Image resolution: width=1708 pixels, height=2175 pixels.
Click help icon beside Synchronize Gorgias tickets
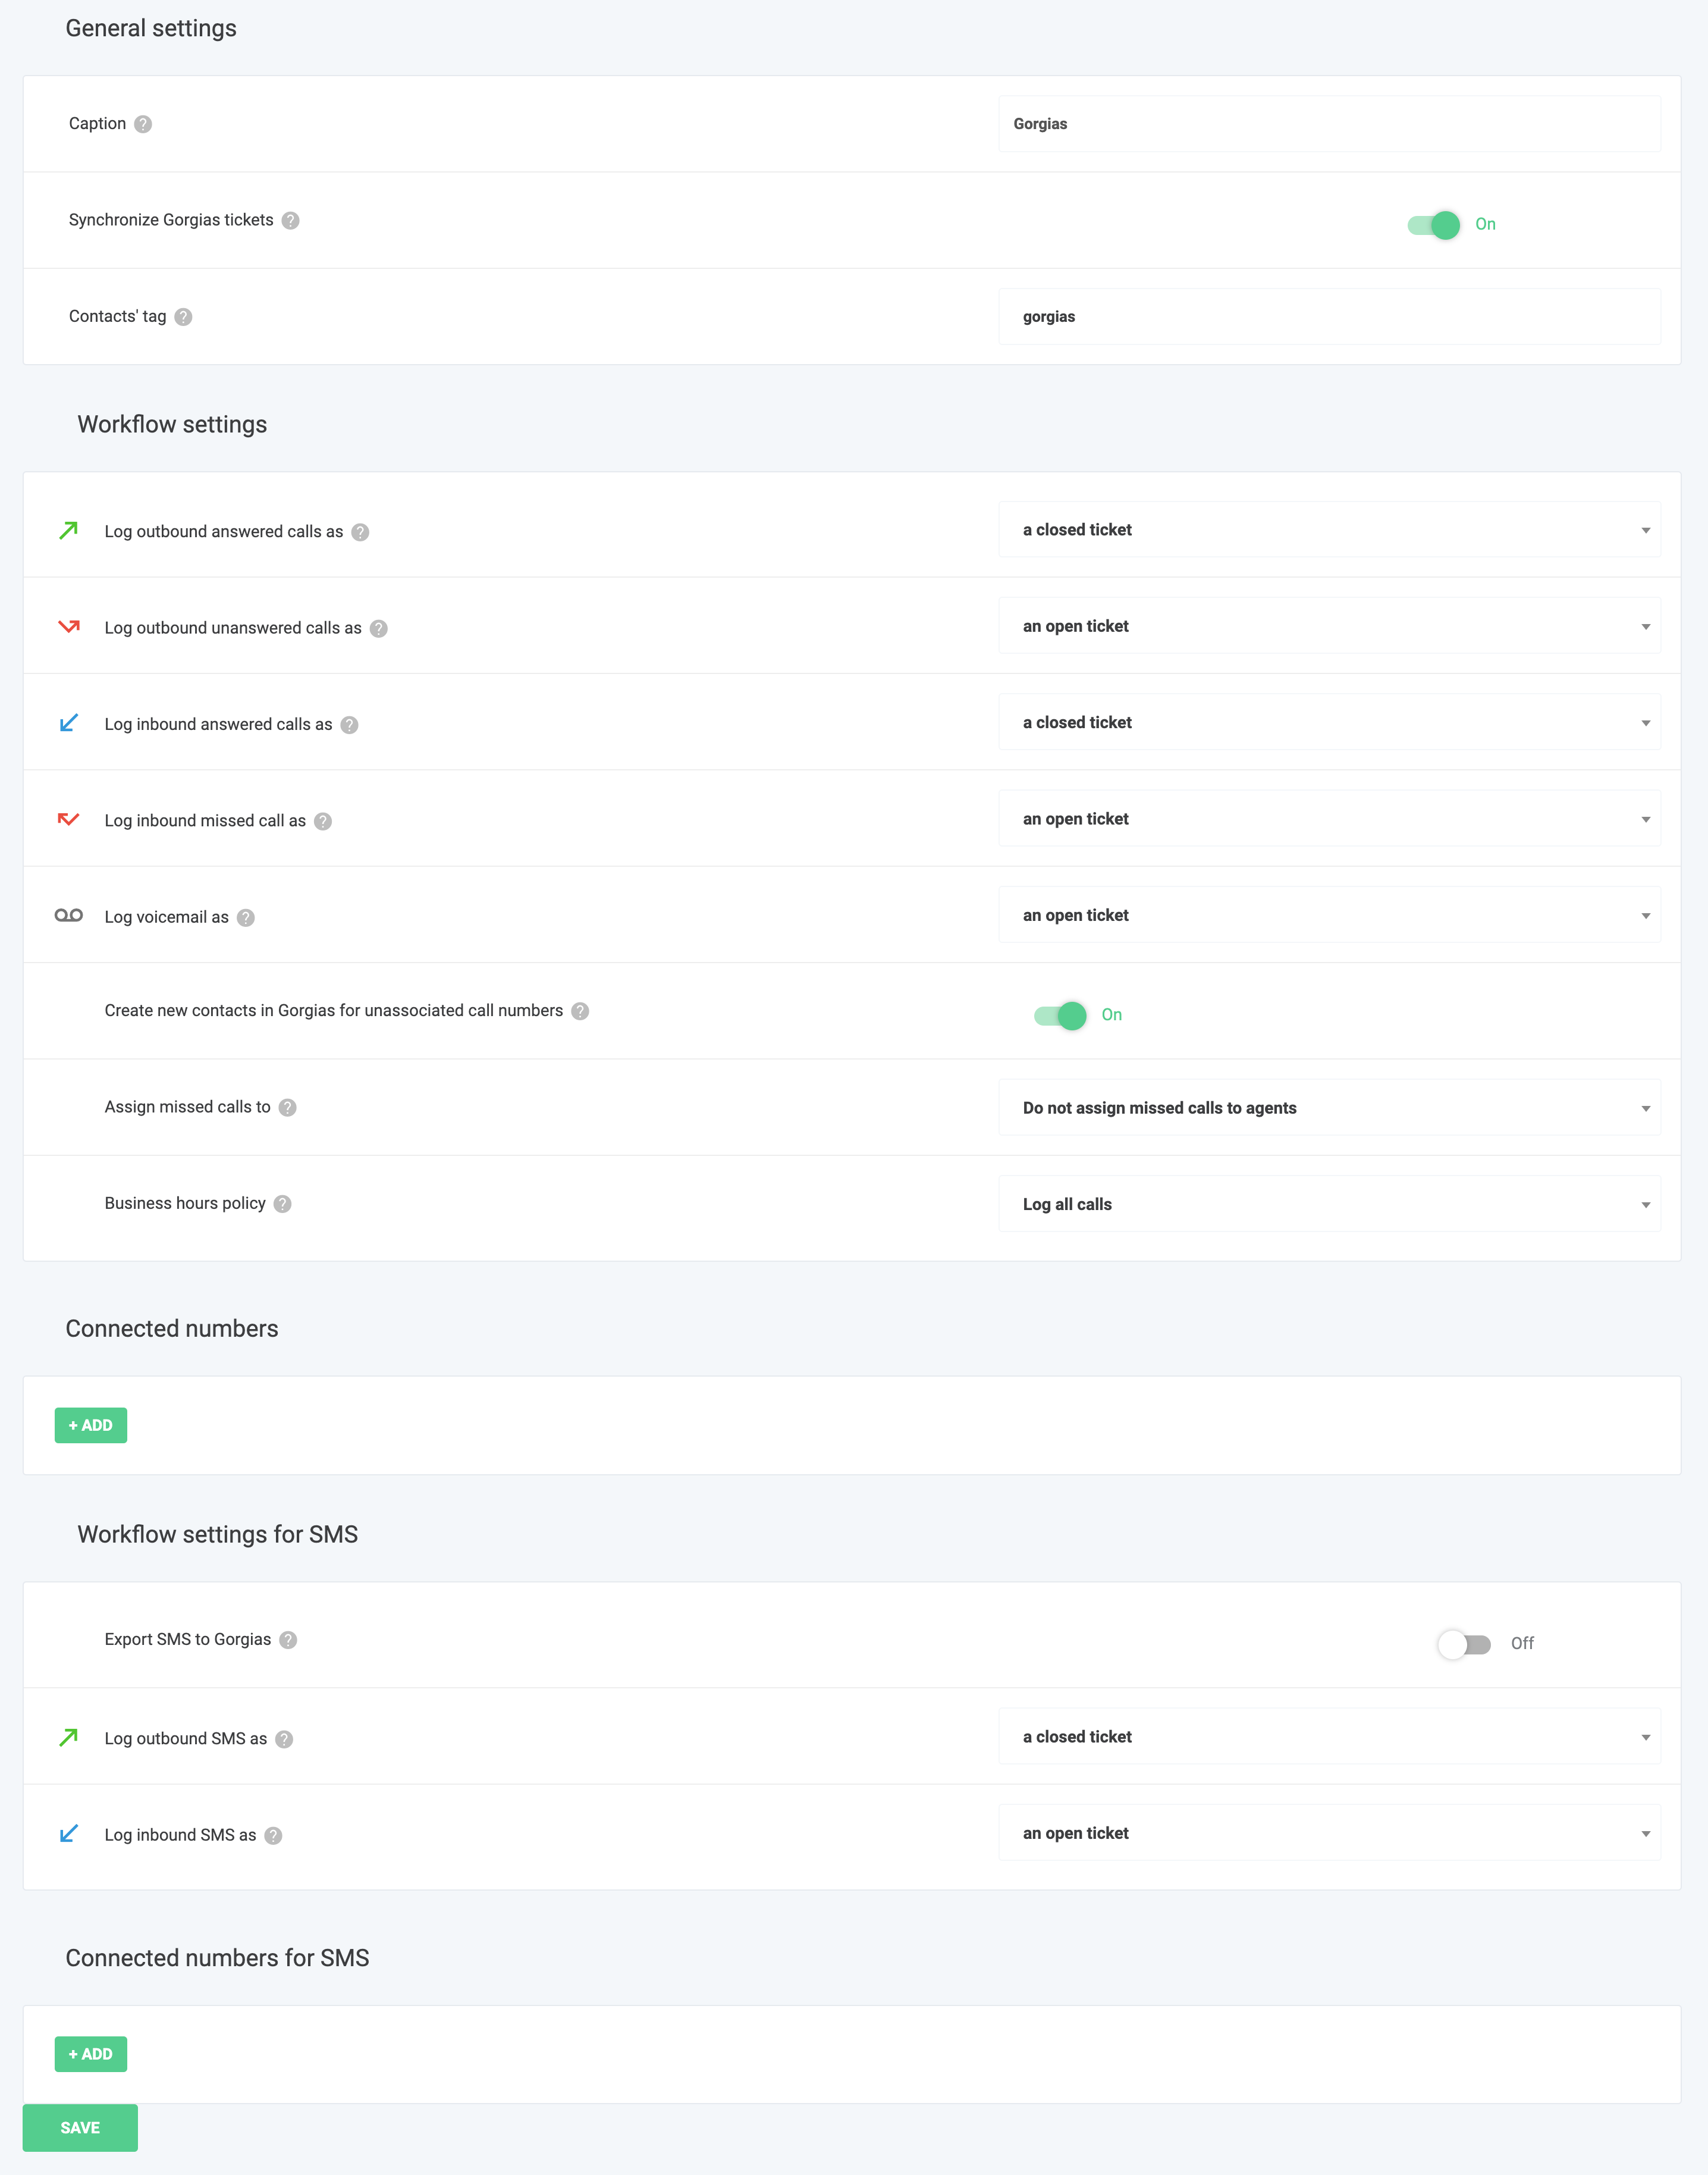[290, 220]
